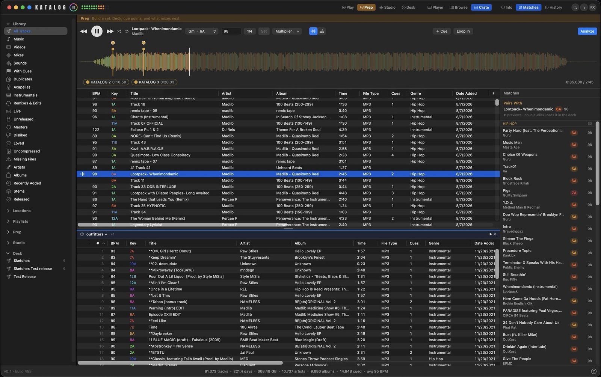Click the Loop In button

click(463, 31)
